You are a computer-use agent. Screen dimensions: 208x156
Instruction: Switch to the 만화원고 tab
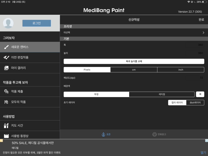(x=159, y=134)
